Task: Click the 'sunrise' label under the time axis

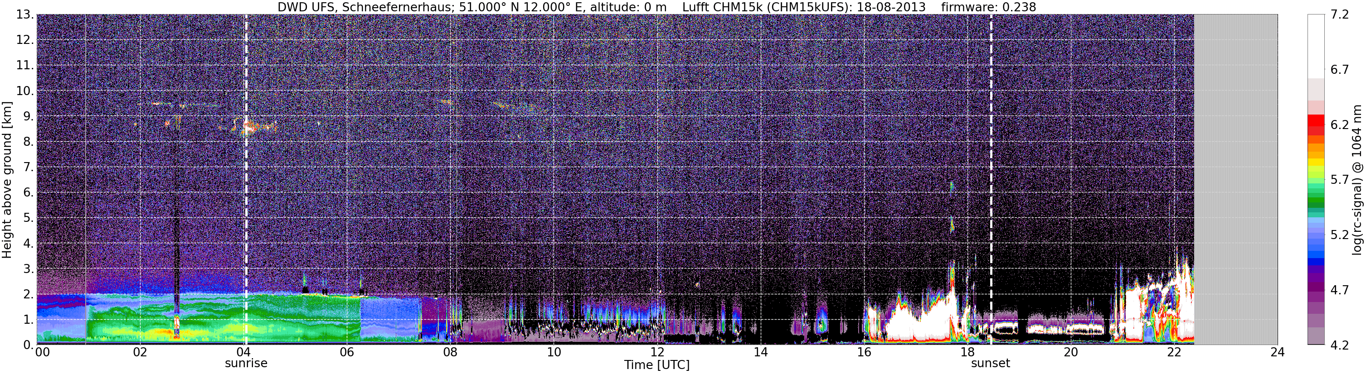Action: (246, 364)
